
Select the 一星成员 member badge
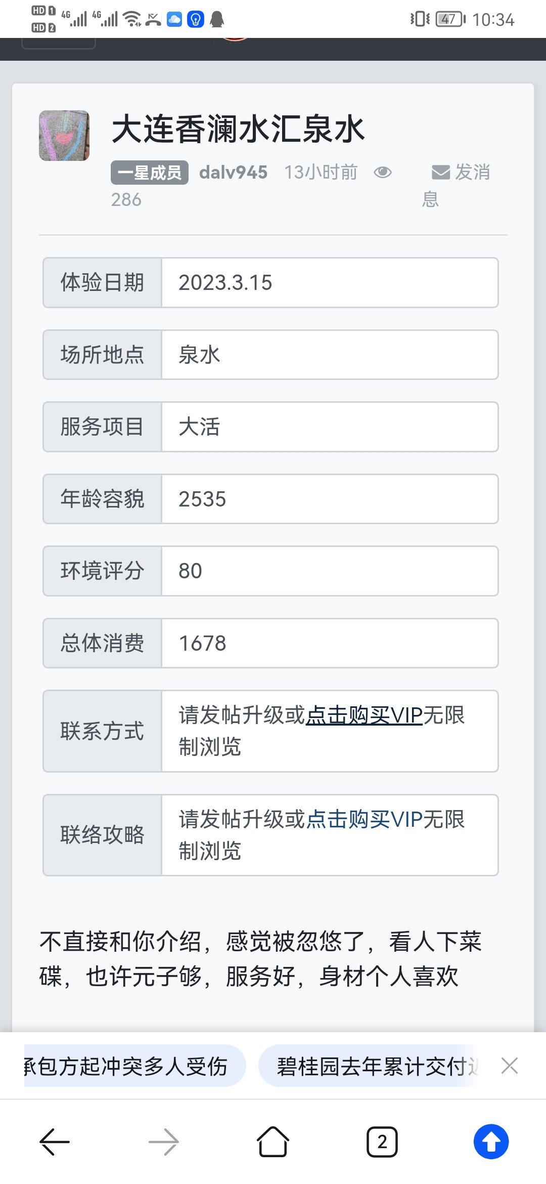pyautogui.click(x=149, y=172)
